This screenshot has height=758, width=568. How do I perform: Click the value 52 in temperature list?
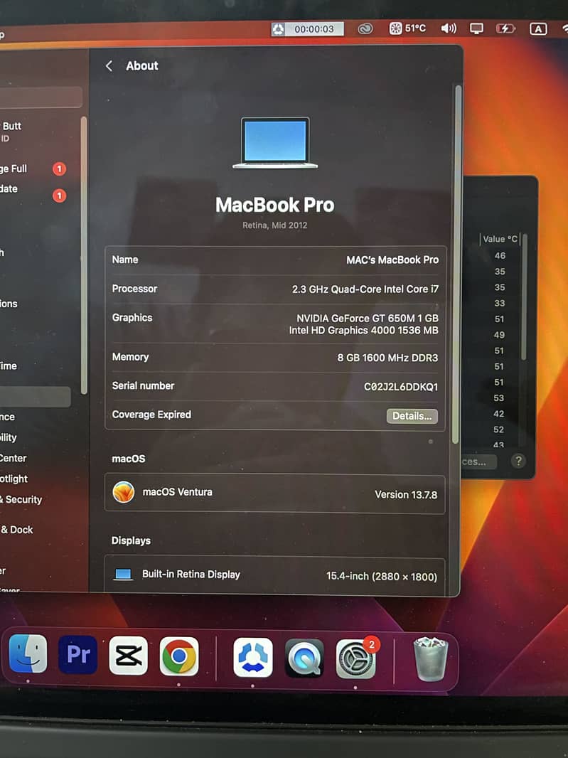(x=499, y=429)
